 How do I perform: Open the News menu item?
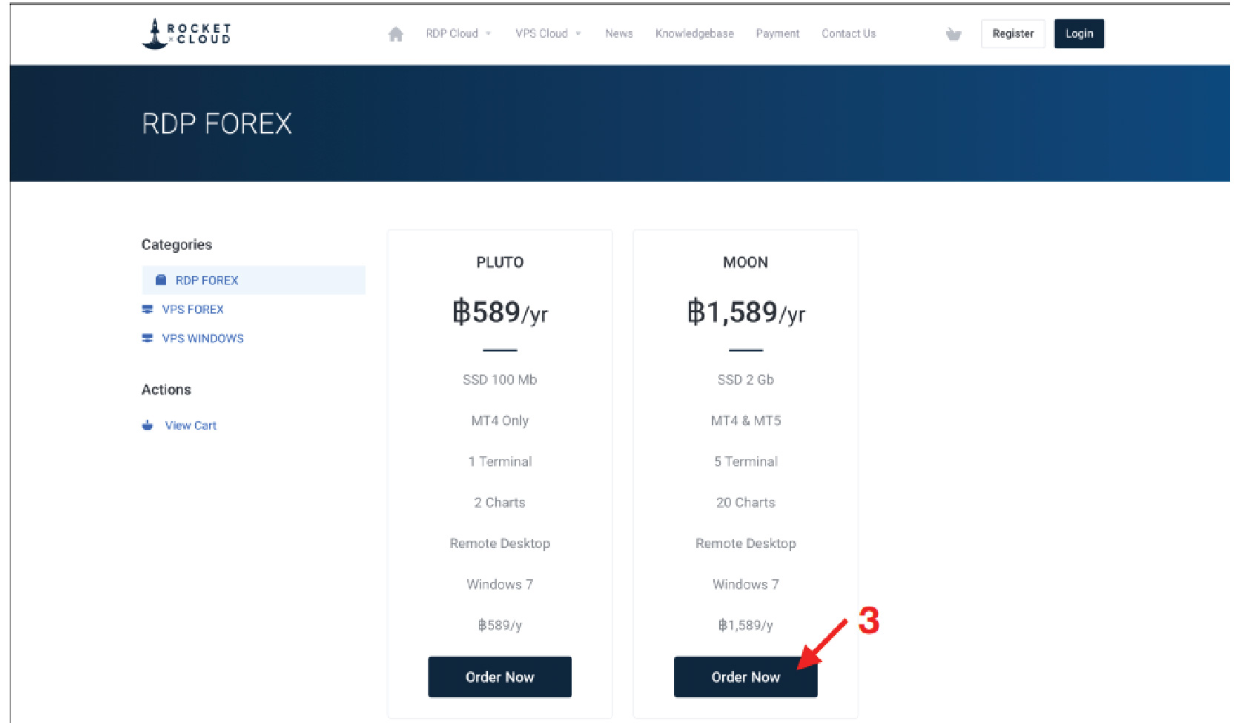click(x=618, y=34)
